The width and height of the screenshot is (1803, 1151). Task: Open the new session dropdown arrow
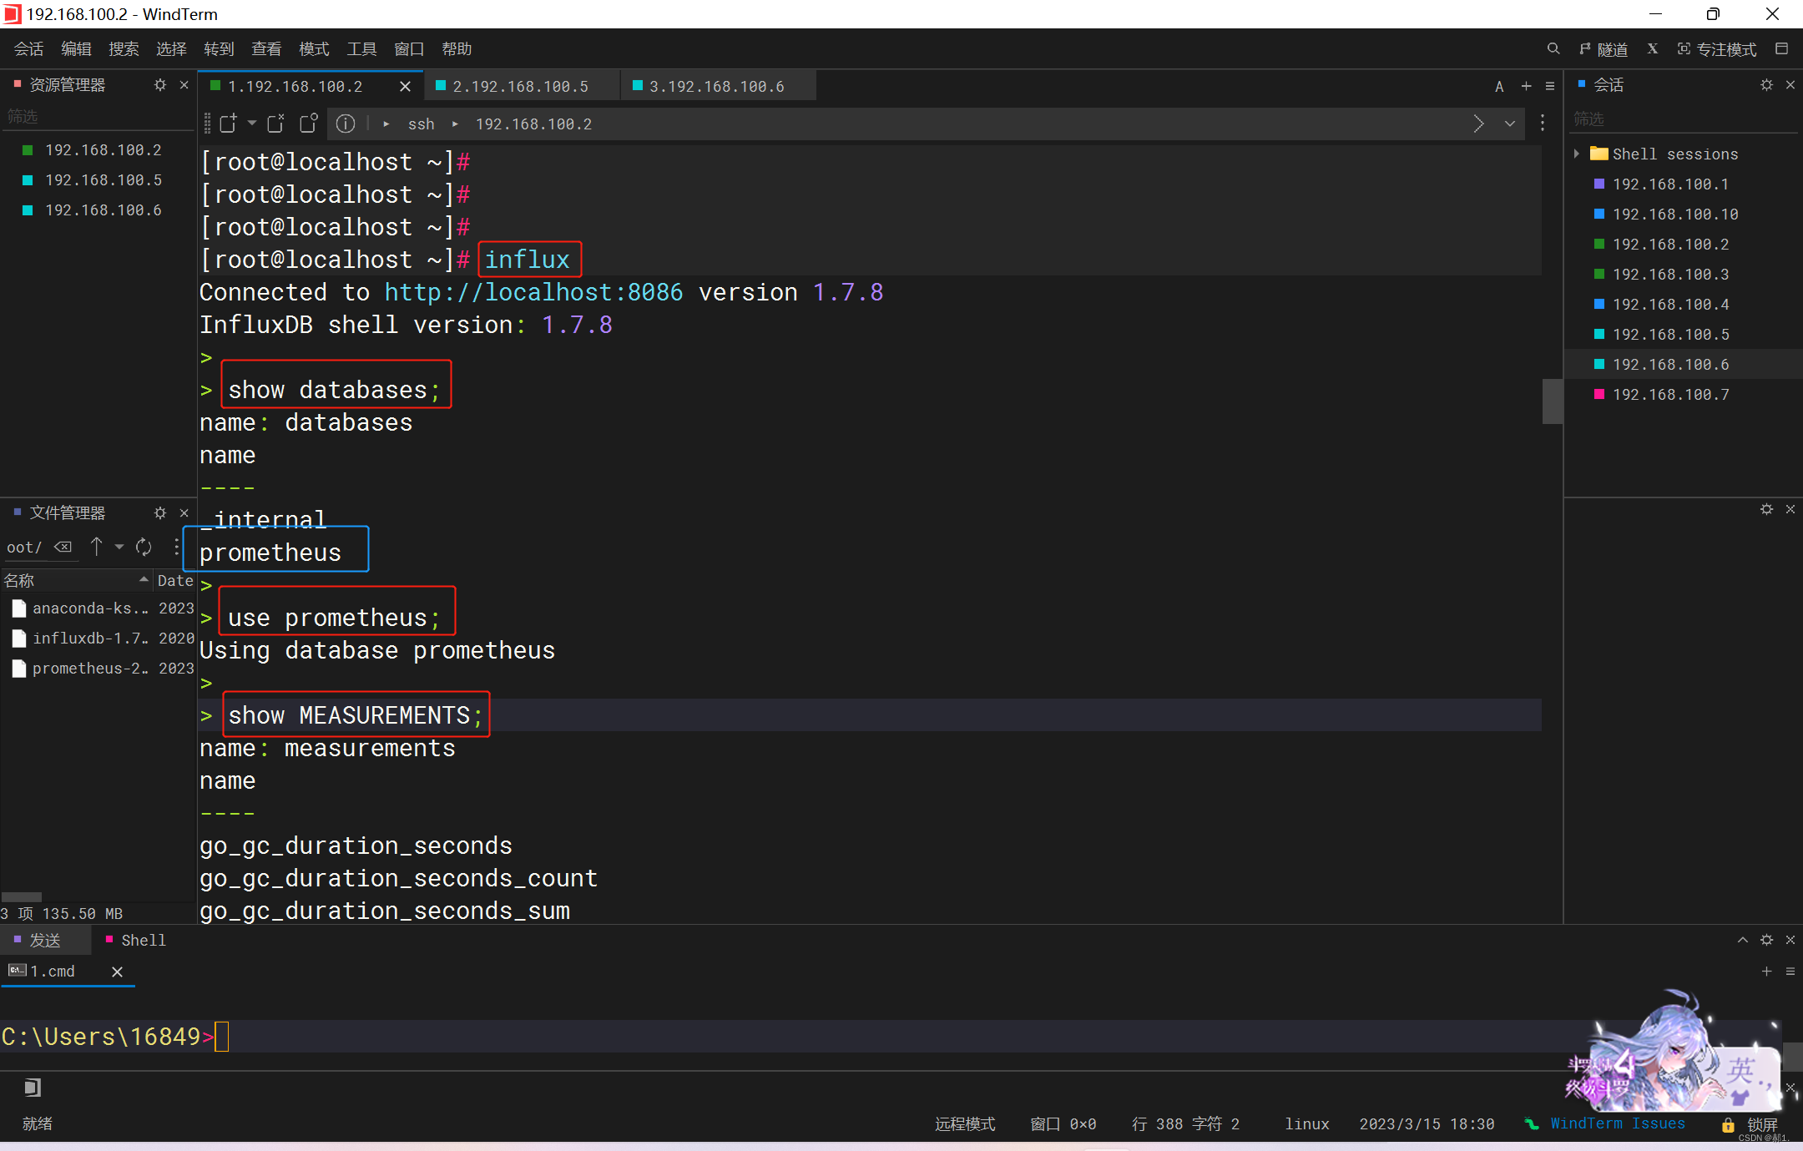251,124
